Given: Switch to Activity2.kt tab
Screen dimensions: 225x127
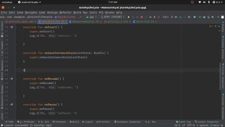Looking at the screenshot, I should (145, 22).
